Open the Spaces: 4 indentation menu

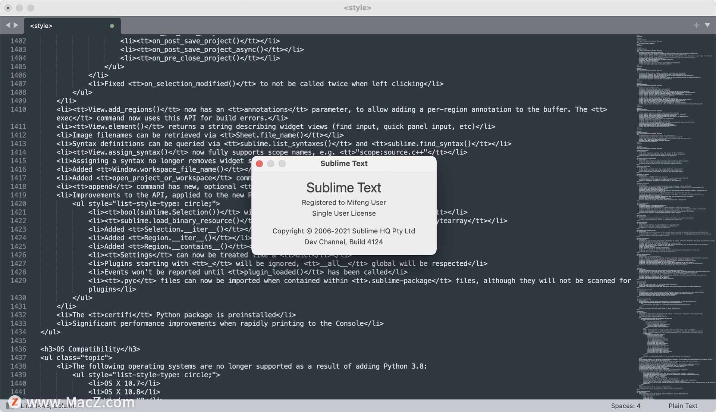(x=625, y=406)
